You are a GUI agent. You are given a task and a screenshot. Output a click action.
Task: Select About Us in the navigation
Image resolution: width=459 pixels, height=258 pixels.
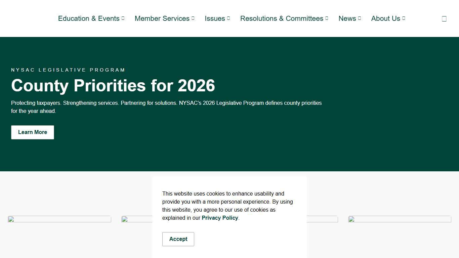[385, 18]
